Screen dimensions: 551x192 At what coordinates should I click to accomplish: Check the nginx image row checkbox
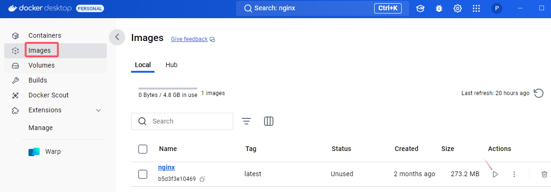143,174
